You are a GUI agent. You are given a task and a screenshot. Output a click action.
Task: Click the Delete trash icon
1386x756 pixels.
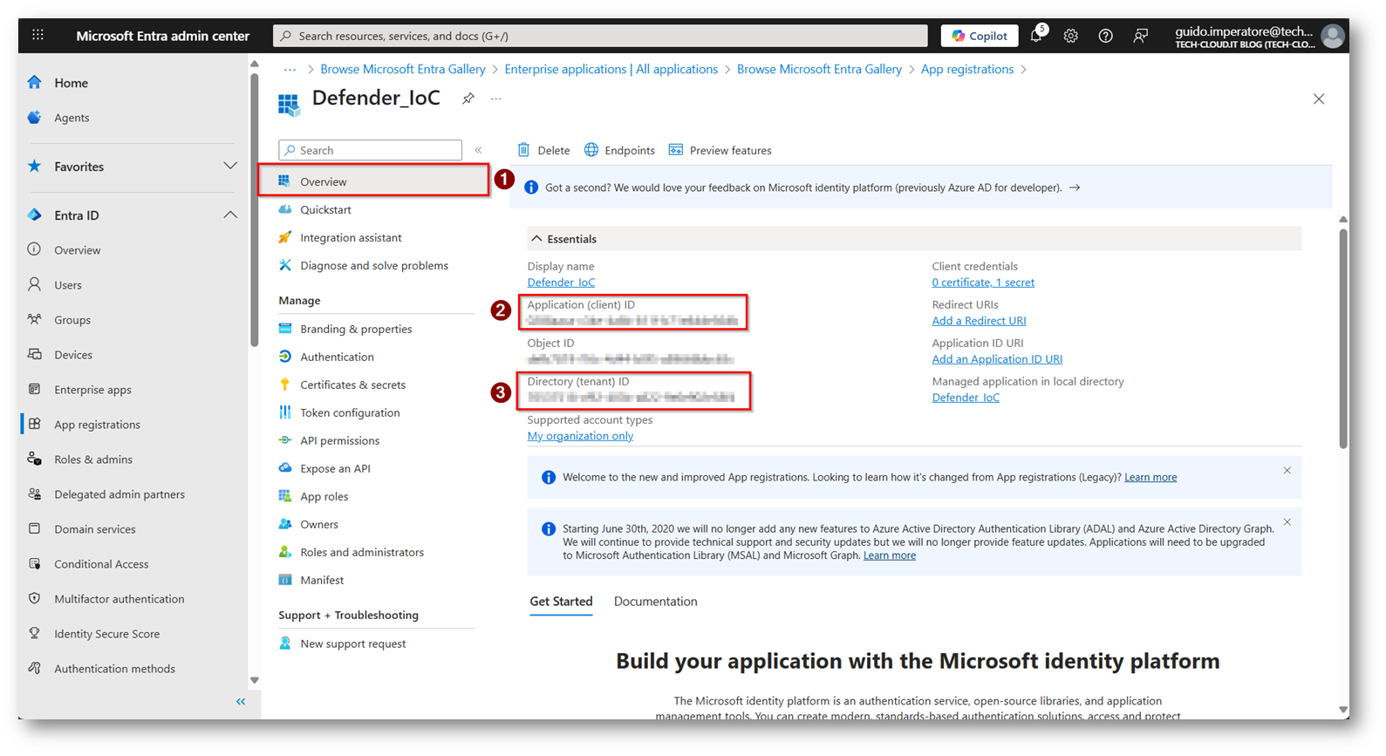coord(524,150)
